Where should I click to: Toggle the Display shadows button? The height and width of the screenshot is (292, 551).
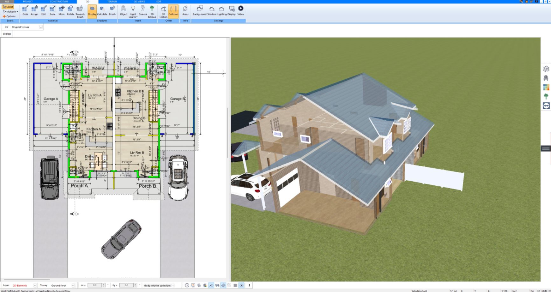(x=92, y=11)
